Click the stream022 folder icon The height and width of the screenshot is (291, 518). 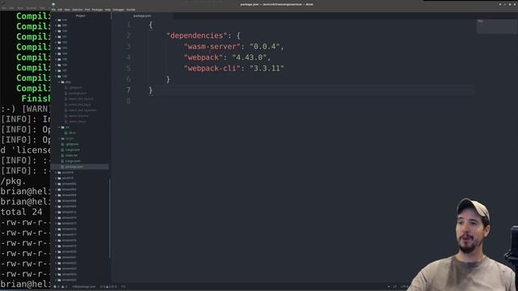[x=59, y=263]
